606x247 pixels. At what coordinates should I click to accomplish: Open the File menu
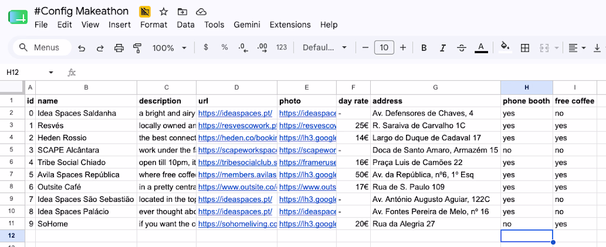coord(41,25)
